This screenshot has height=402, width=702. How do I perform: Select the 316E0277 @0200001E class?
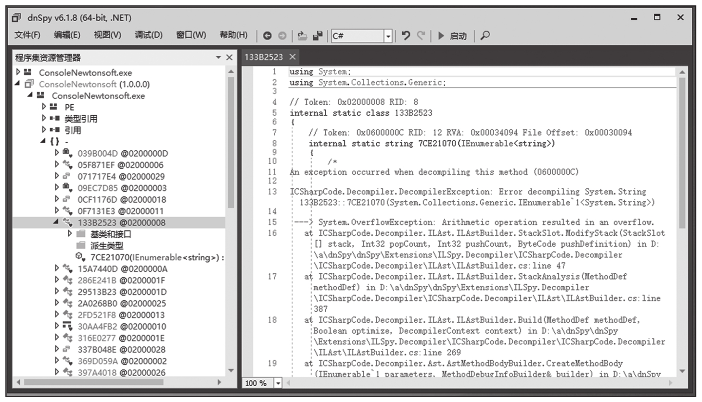point(121,338)
